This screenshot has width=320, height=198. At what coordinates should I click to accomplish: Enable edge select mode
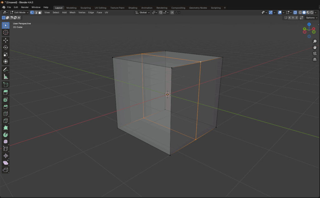[x=36, y=12]
